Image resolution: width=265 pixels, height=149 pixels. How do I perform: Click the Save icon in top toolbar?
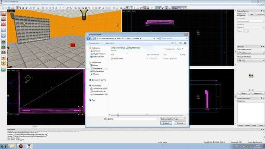[x=9, y=8]
